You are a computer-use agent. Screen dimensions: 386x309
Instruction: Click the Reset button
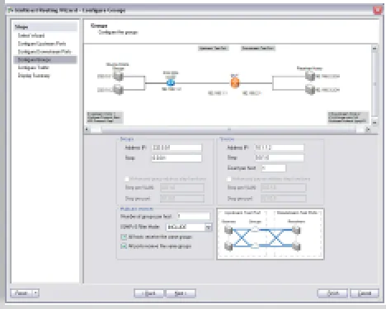coord(21,293)
